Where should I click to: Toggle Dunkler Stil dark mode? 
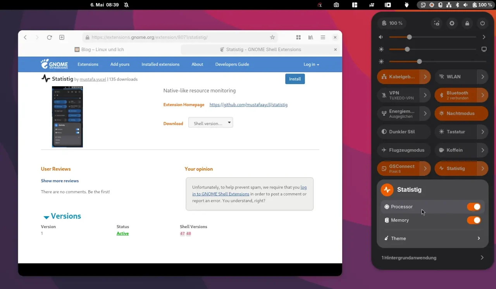(404, 132)
